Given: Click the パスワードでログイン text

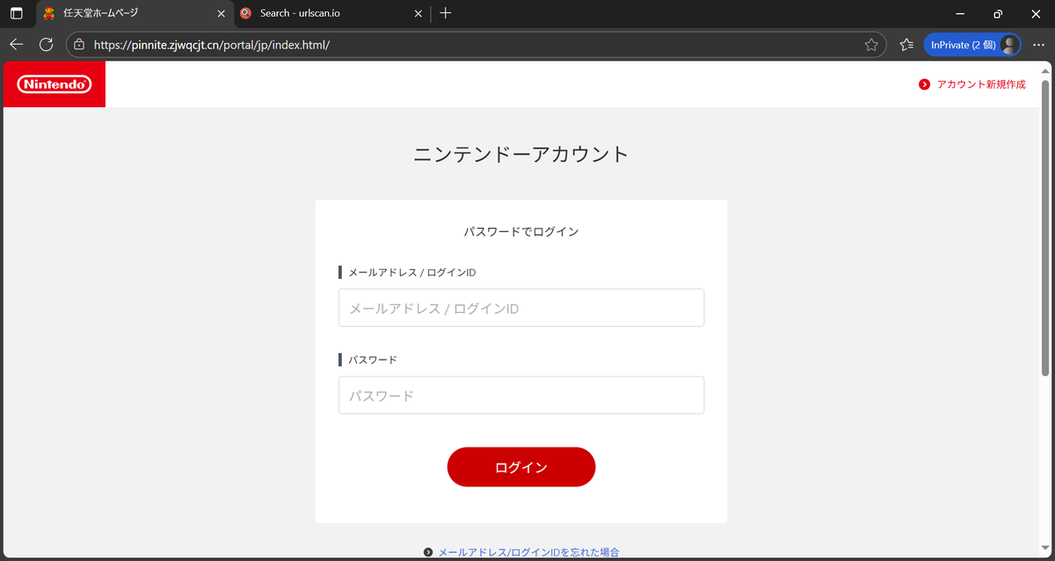Looking at the screenshot, I should 521,232.
